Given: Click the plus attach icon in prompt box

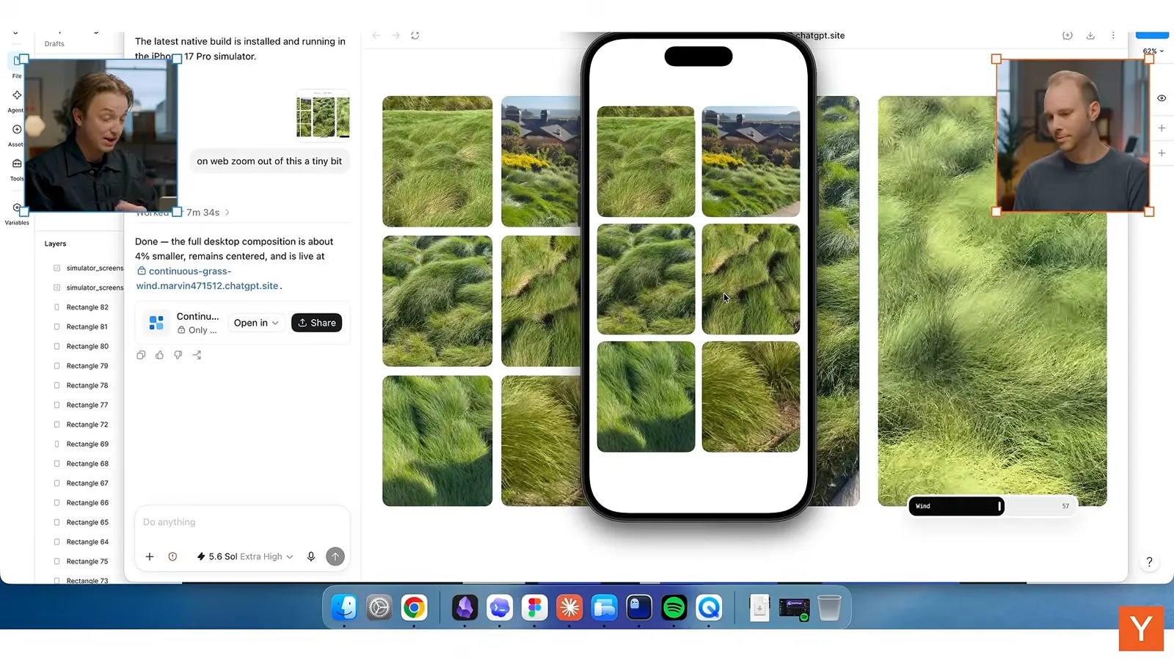Looking at the screenshot, I should (150, 557).
